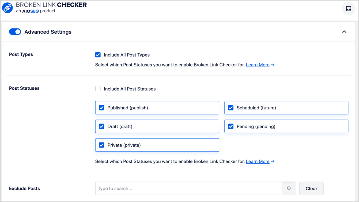The width and height of the screenshot is (359, 202).
Task: Click the AIOSEO brand logo text
Action: pyautogui.click(x=30, y=11)
